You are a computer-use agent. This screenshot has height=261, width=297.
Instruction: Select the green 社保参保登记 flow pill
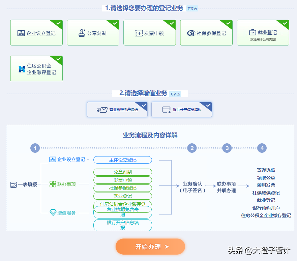coord(123,188)
